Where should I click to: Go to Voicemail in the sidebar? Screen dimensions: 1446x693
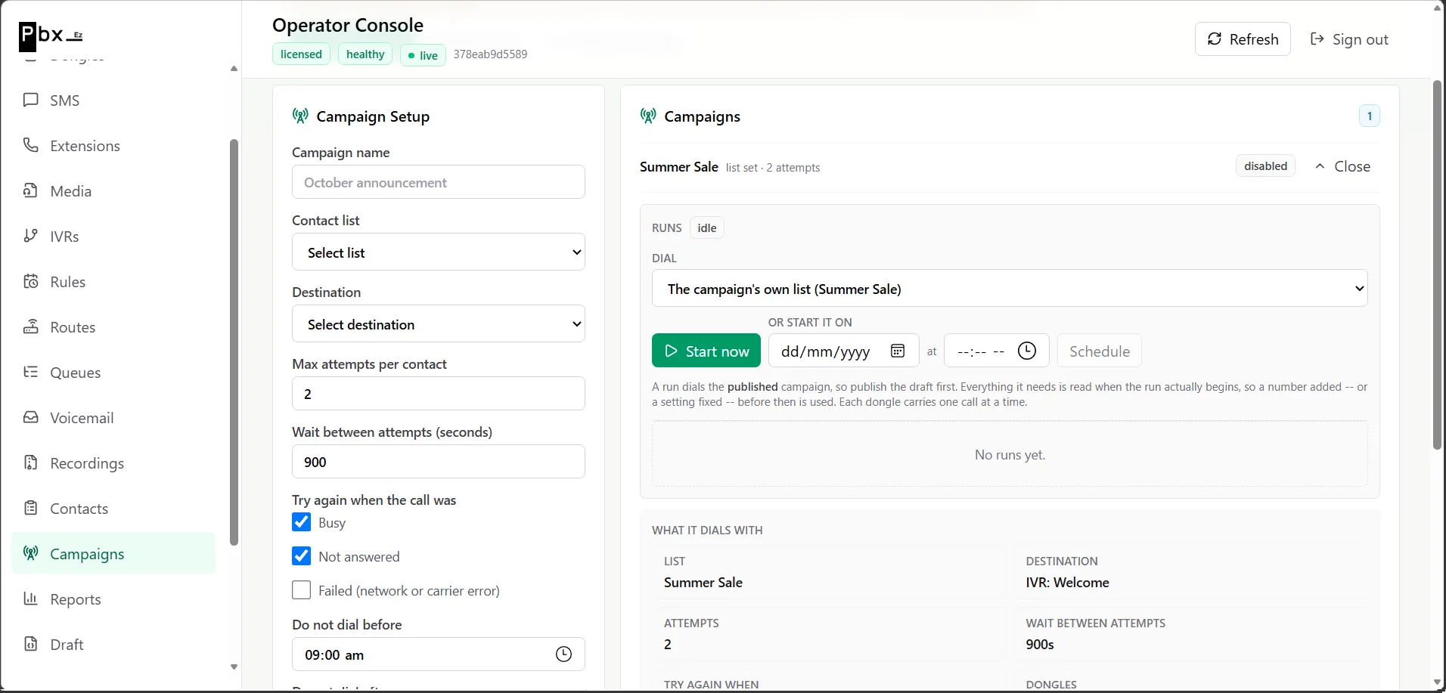click(113, 417)
